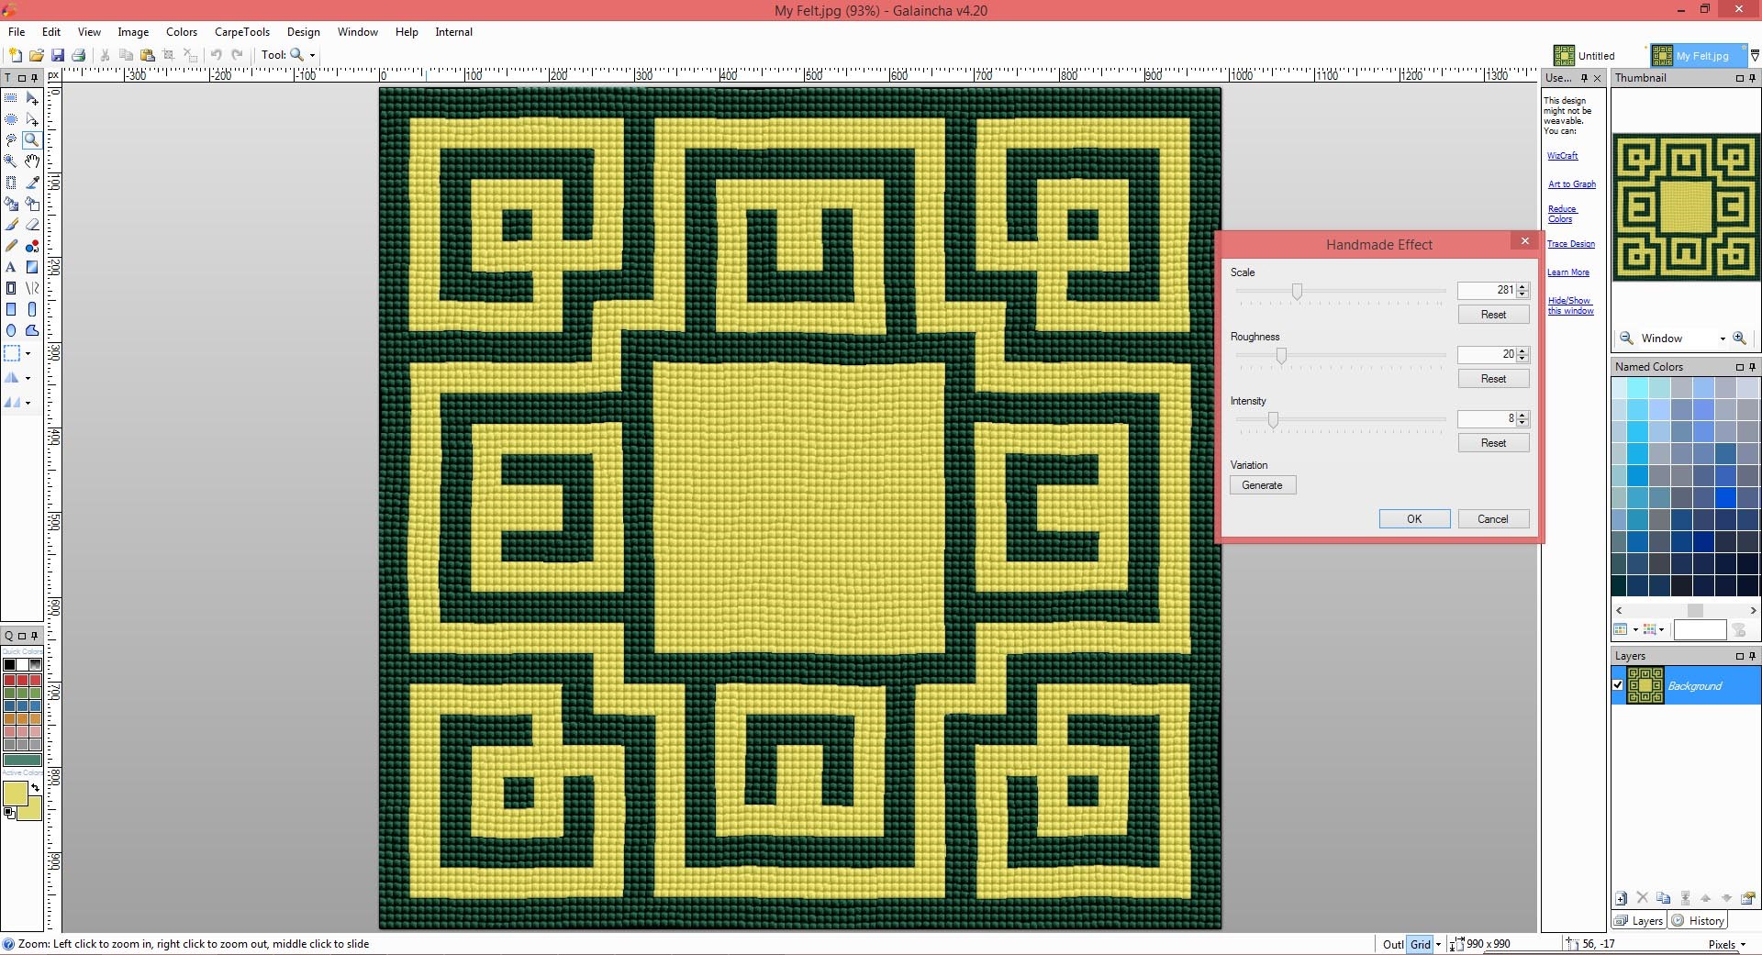The image size is (1762, 955).
Task: Add a new layer in Layers panel
Action: point(1622,898)
